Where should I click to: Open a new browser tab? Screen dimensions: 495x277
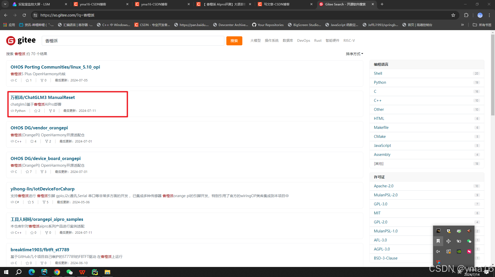pyautogui.click(x=382, y=4)
